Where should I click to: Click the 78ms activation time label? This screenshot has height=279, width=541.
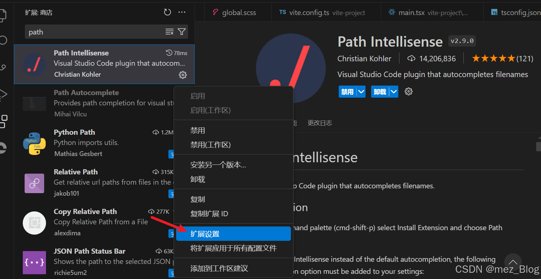[177, 53]
